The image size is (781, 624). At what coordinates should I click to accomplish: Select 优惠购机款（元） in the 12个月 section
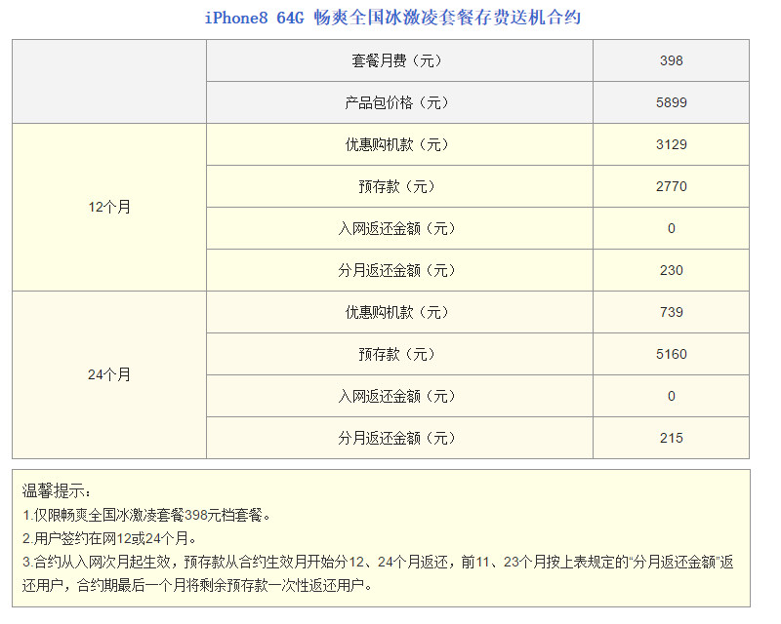coord(399,144)
